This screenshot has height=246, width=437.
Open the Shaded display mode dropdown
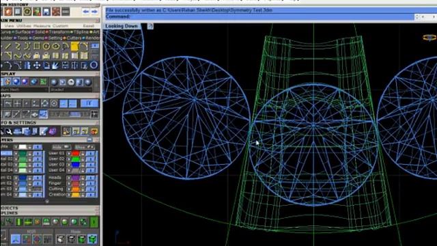click(71, 90)
